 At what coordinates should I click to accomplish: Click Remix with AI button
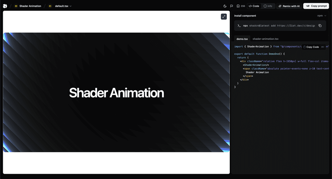(289, 6)
